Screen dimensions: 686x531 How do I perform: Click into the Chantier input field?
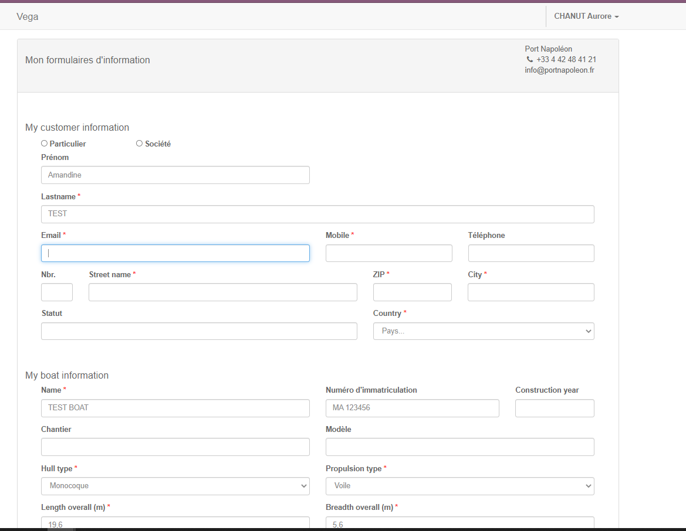(x=175, y=447)
